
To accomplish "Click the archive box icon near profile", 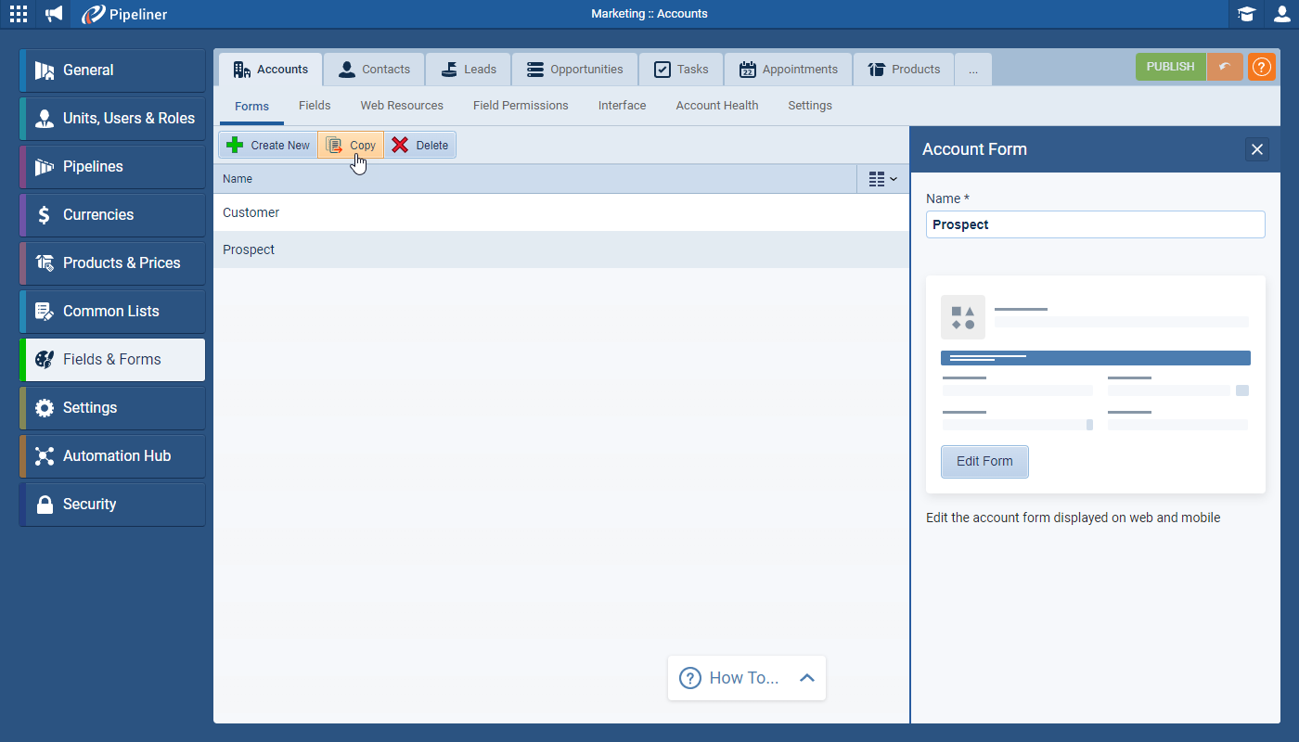I will point(1246,14).
